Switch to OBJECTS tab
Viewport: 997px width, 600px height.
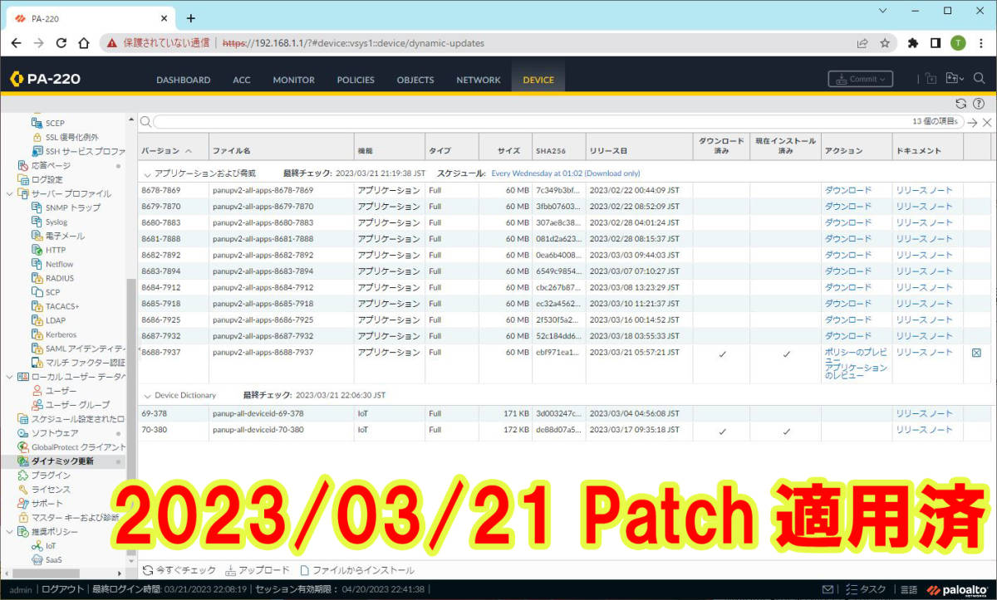(415, 80)
